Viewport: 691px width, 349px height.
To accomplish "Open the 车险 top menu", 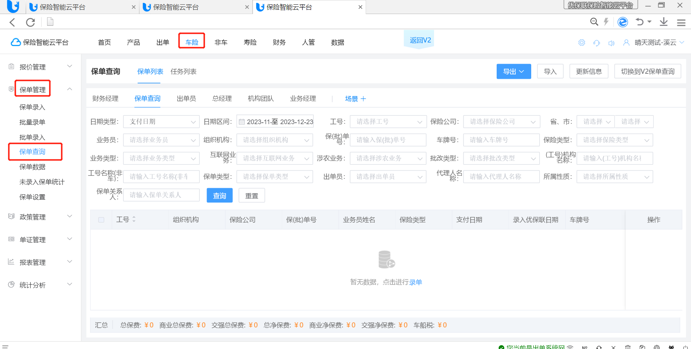I will coord(192,42).
